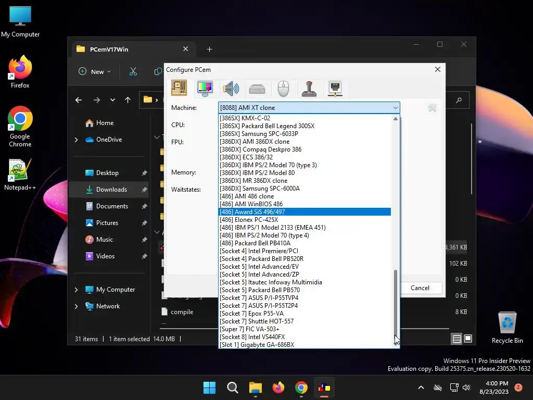Select [486] Packard Bell PB410A
The width and height of the screenshot is (533, 400).
coord(304,243)
